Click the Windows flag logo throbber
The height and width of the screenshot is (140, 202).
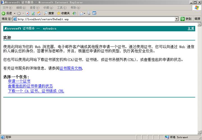[x=197, y=8]
